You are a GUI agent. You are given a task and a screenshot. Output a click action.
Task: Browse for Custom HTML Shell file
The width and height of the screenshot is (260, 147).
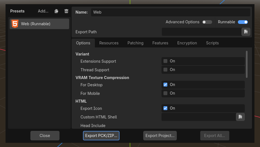tap(240, 117)
